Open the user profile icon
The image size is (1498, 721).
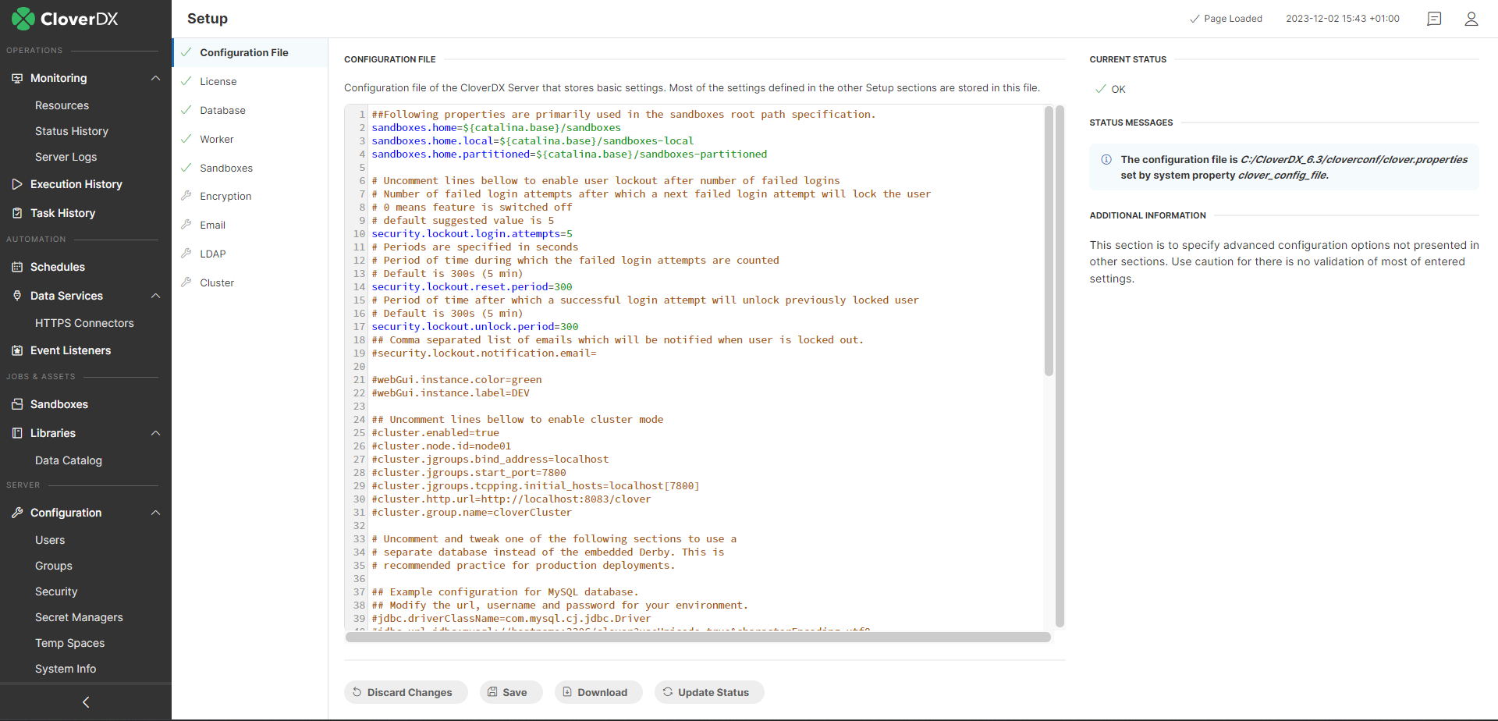[x=1471, y=19]
